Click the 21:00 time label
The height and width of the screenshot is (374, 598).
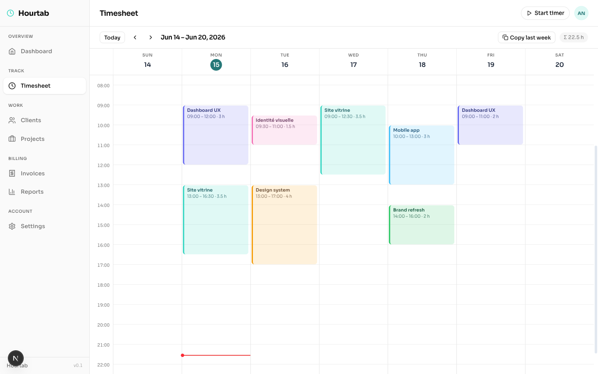click(103, 345)
